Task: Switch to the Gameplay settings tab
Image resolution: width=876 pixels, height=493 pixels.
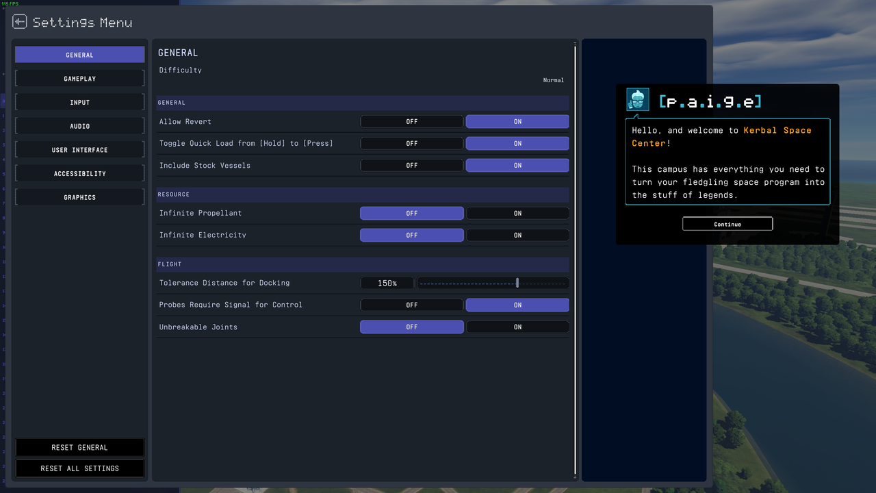Action: [80, 79]
